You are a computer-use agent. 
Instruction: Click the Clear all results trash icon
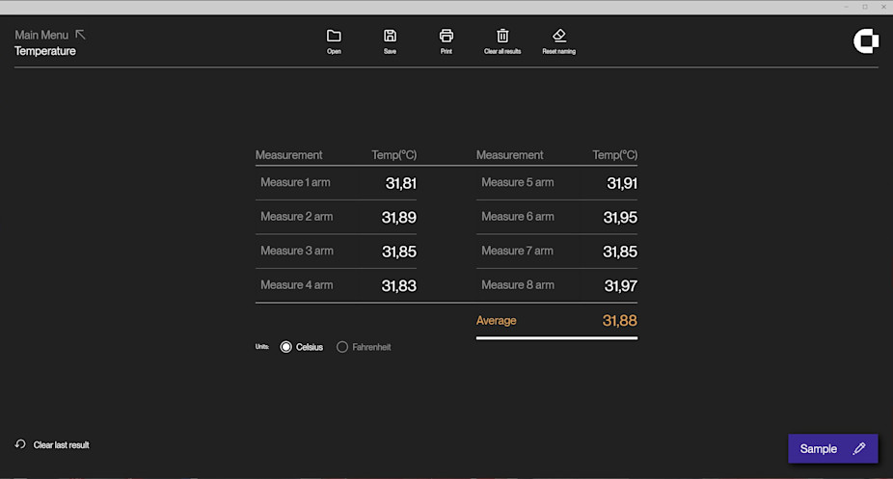[x=502, y=36]
